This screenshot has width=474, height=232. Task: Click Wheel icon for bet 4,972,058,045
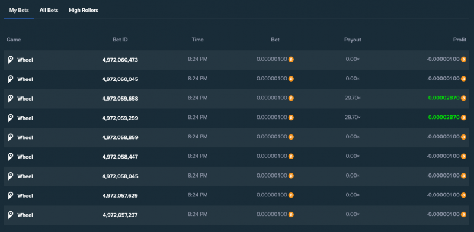pos(11,176)
